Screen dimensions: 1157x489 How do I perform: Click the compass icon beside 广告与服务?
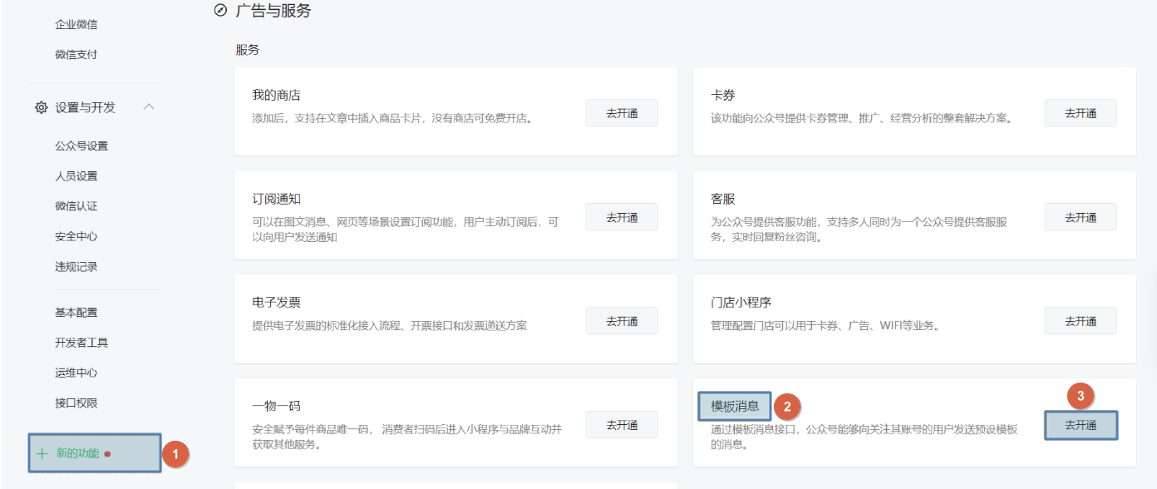tap(220, 11)
